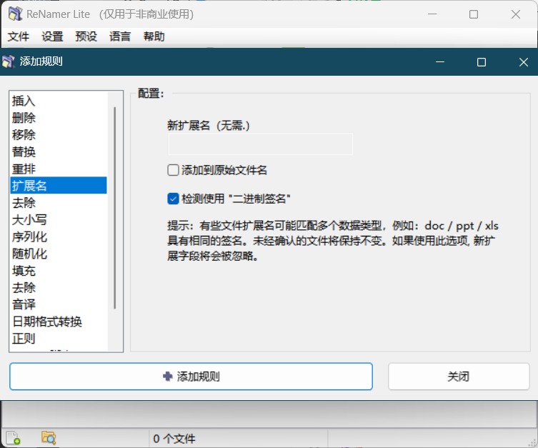538x448 pixels.
Task: Select the 音译 rule type
Action: 59,304
